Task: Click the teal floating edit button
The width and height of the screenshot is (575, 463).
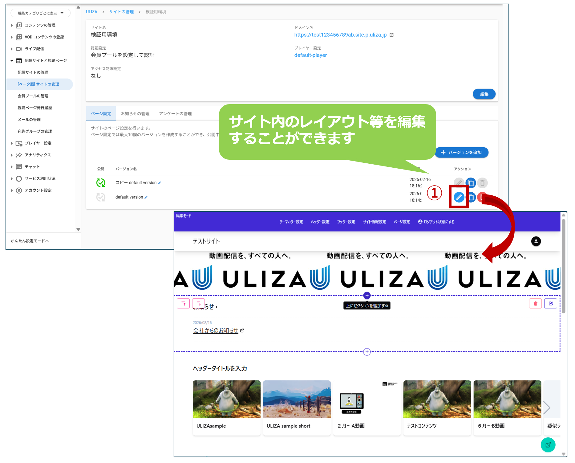Action: click(x=548, y=445)
